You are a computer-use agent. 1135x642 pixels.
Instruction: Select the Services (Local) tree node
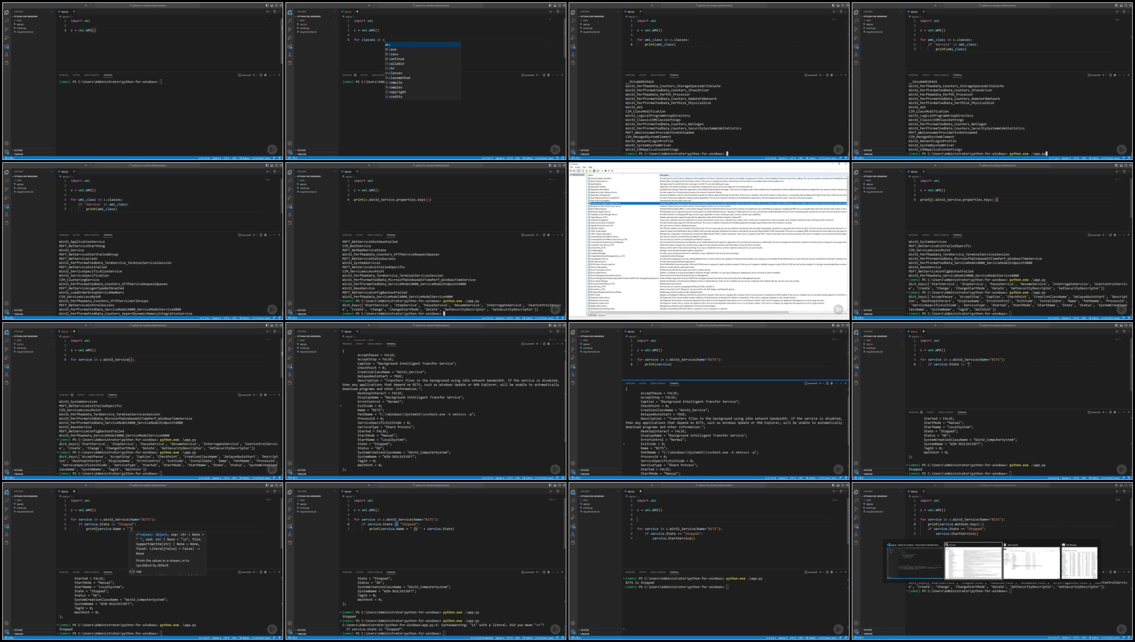[578, 175]
